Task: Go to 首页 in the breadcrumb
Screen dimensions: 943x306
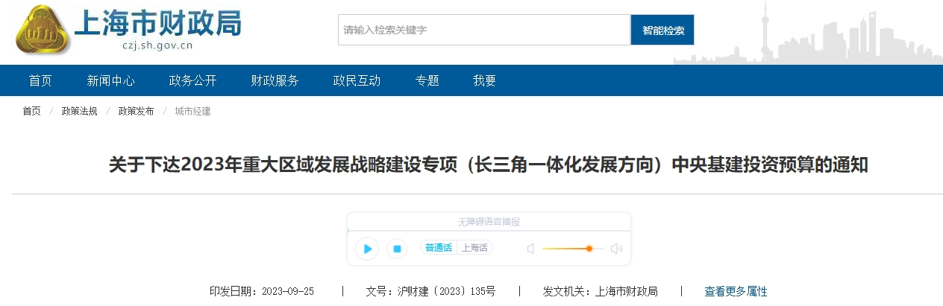Action: pos(31,111)
